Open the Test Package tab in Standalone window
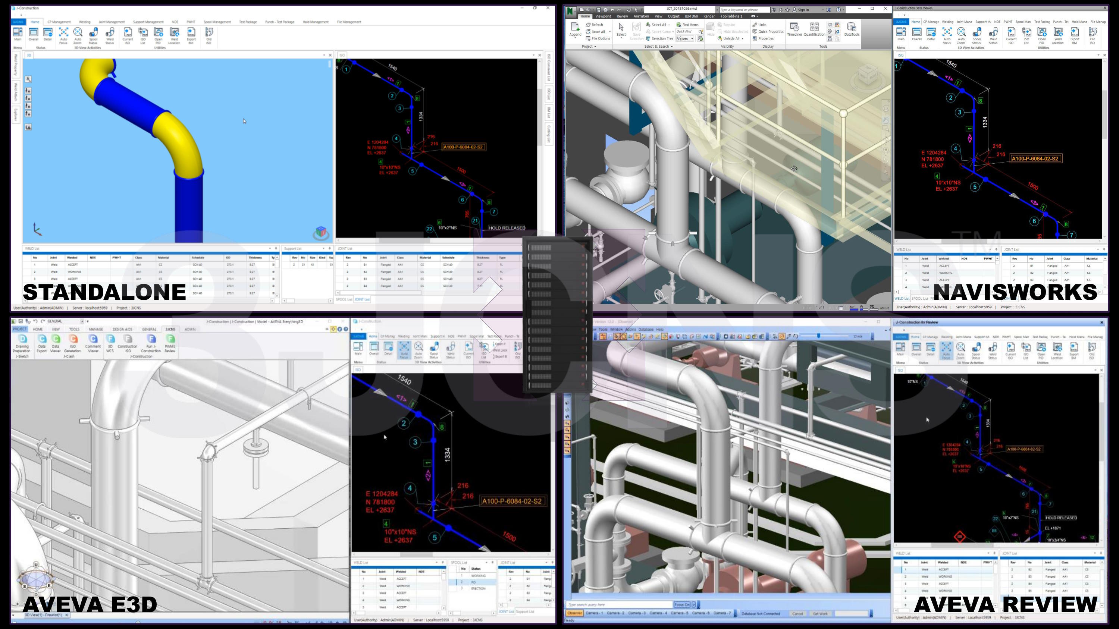Image resolution: width=1119 pixels, height=629 pixels. (248, 22)
